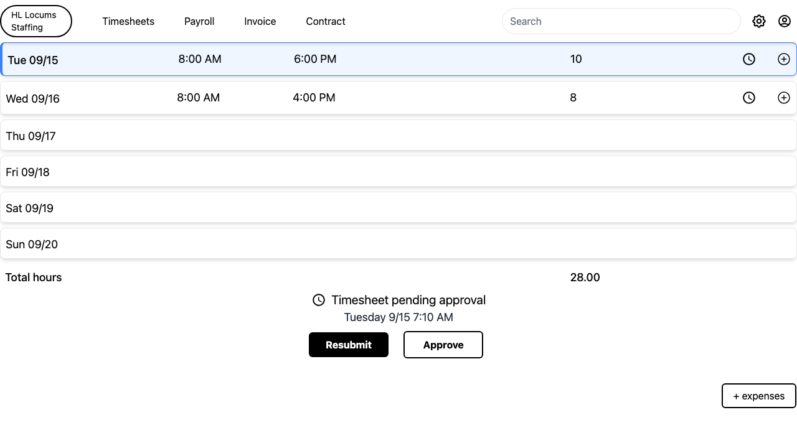Click the plus icon on Tue 09/15 row
Viewport: 797px width, 448px height.
pos(784,59)
